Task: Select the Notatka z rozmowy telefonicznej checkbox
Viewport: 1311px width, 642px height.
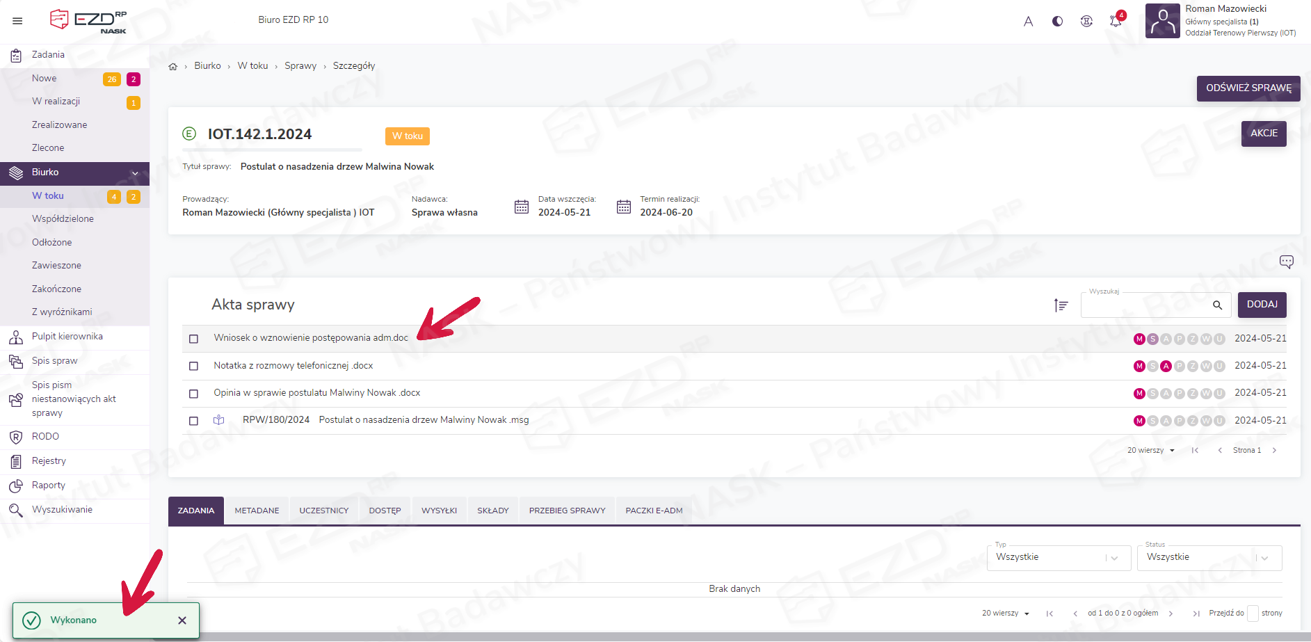Action: (x=194, y=366)
